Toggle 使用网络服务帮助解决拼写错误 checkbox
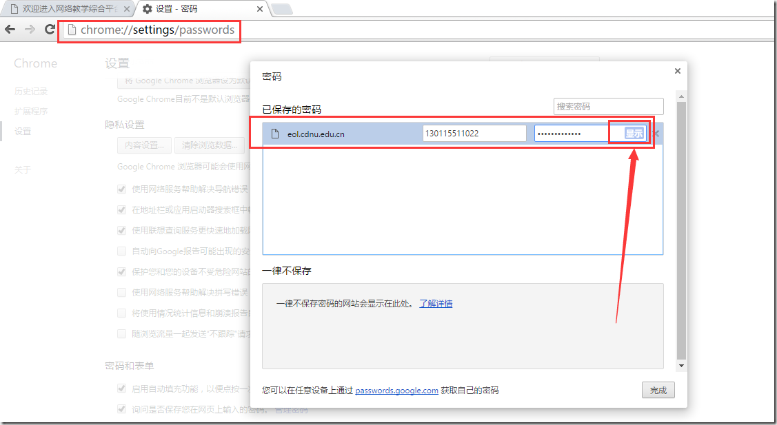 (121, 292)
